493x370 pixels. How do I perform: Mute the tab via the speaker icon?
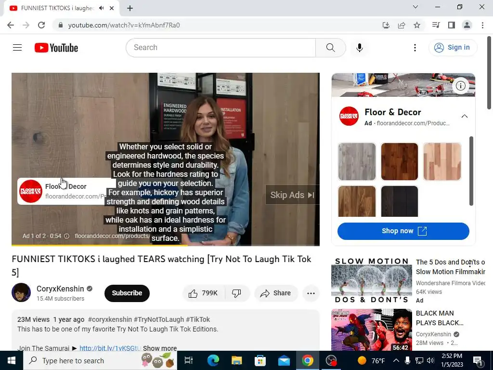point(101,8)
